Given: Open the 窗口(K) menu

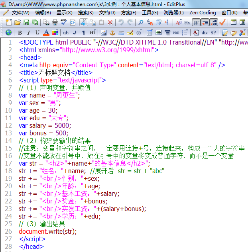Looking at the screenshot, I should pos(229,12).
